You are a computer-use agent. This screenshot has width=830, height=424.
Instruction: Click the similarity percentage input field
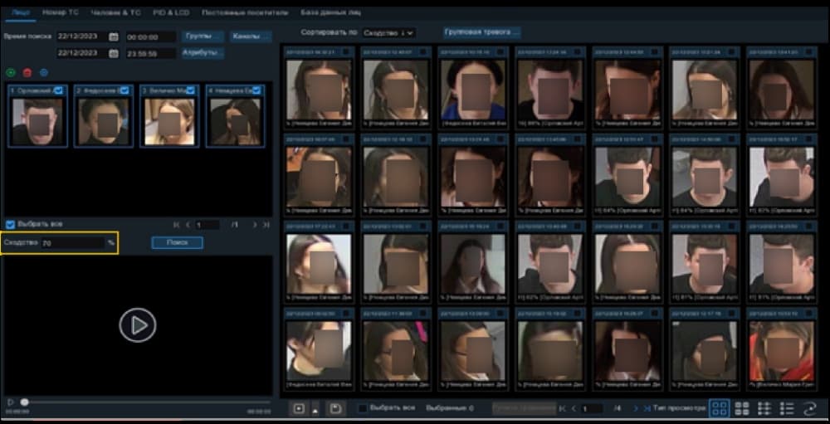73,243
